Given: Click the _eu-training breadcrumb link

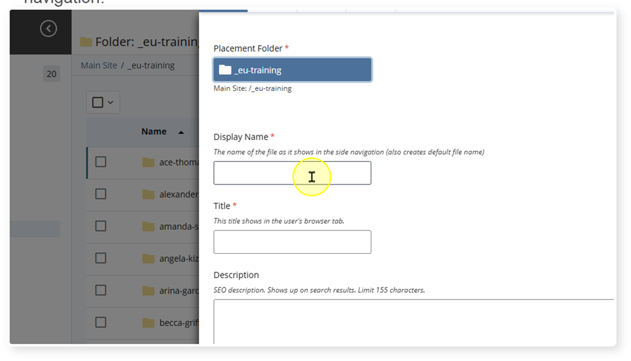Looking at the screenshot, I should [x=151, y=65].
